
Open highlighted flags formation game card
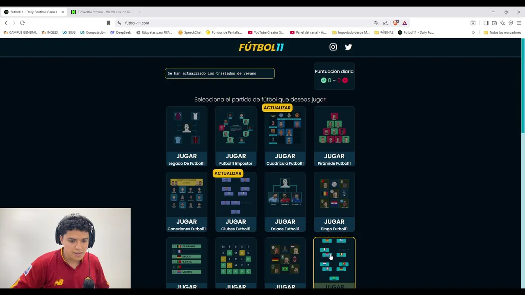point(334,263)
